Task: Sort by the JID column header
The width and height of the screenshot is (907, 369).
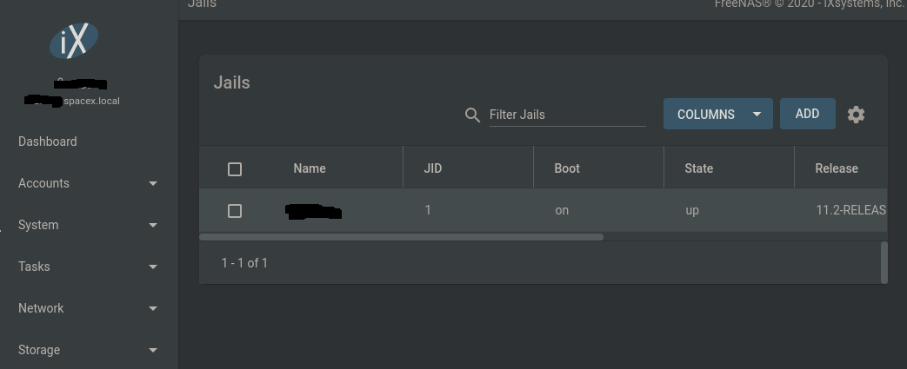Action: [433, 168]
